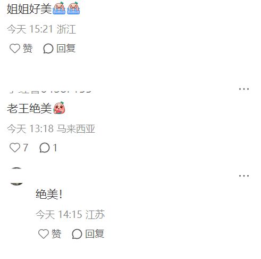Open three-dot menu for 绝美! reply

(x=244, y=176)
